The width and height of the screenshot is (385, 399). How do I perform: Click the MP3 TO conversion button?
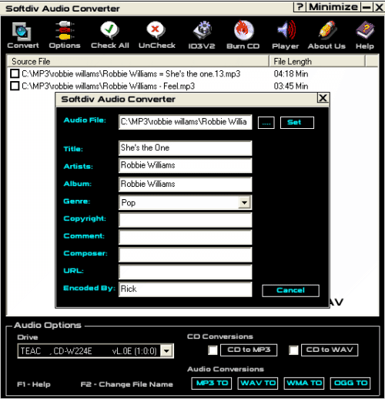click(x=212, y=384)
